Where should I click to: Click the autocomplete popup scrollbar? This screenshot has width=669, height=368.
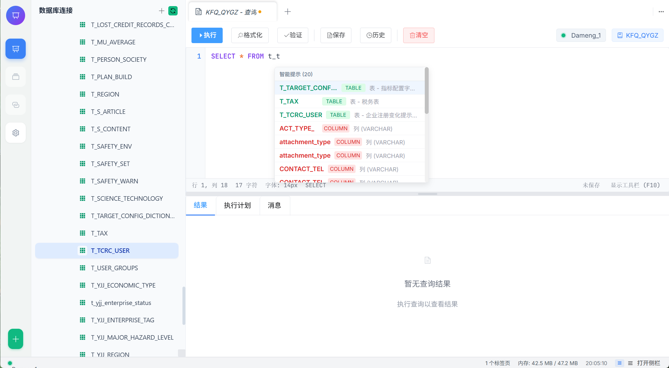click(427, 91)
